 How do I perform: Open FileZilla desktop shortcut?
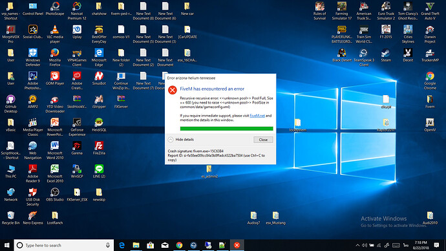pos(99,148)
